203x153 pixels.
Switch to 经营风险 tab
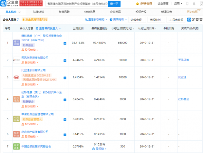point(64,12)
